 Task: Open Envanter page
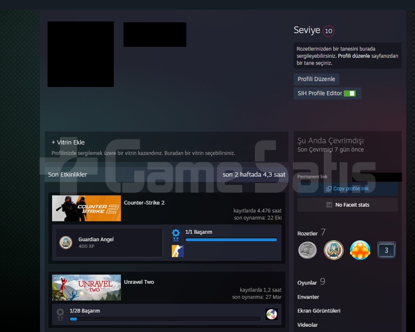tap(308, 297)
